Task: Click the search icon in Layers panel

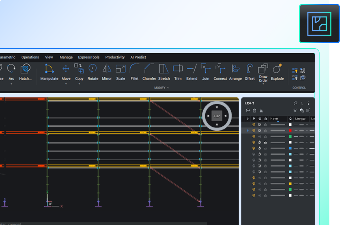Action: point(296,103)
